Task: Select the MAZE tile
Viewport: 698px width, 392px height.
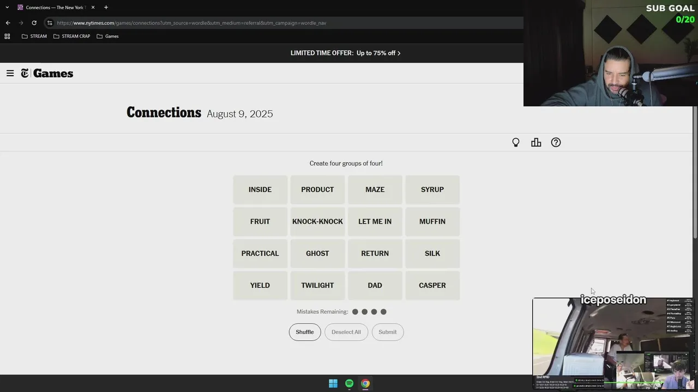Action: coord(375,189)
